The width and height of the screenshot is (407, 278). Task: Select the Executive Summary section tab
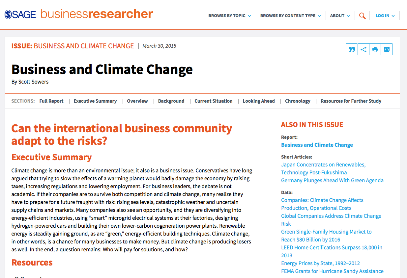(95, 101)
